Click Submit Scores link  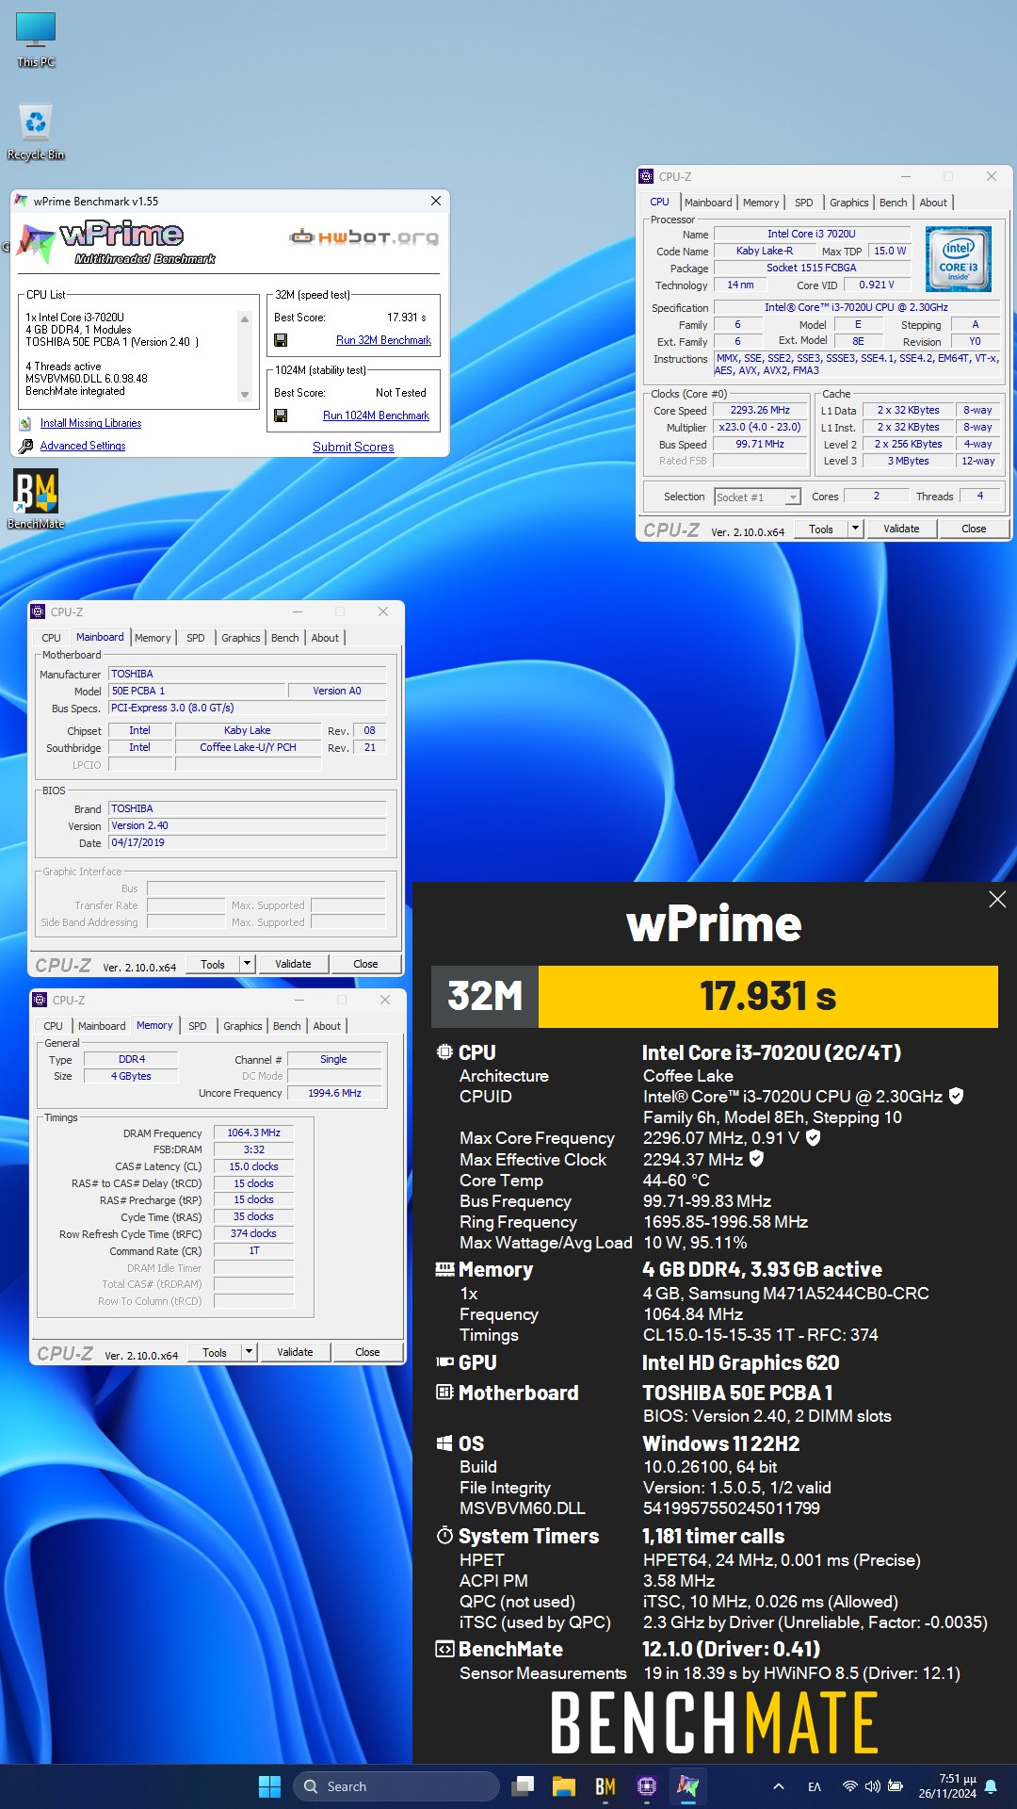click(x=353, y=447)
